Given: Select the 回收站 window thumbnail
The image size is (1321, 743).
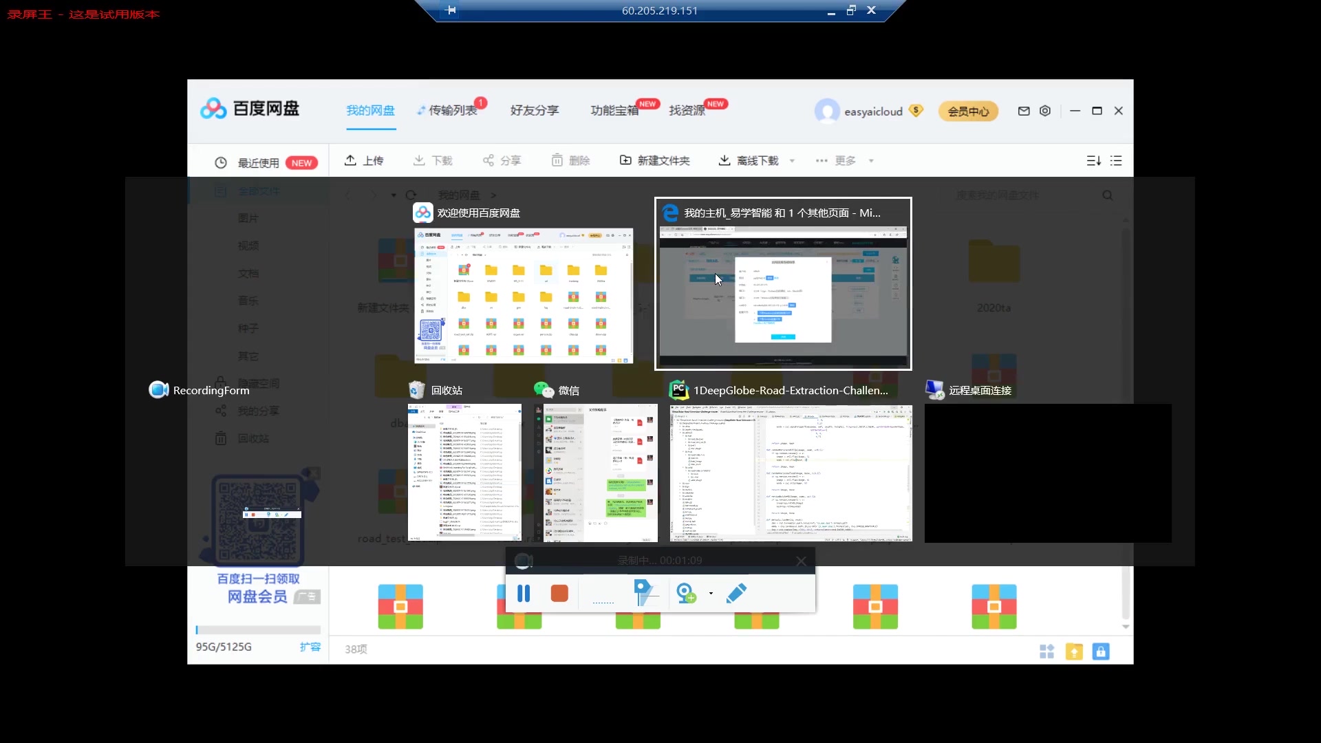Looking at the screenshot, I should point(464,473).
